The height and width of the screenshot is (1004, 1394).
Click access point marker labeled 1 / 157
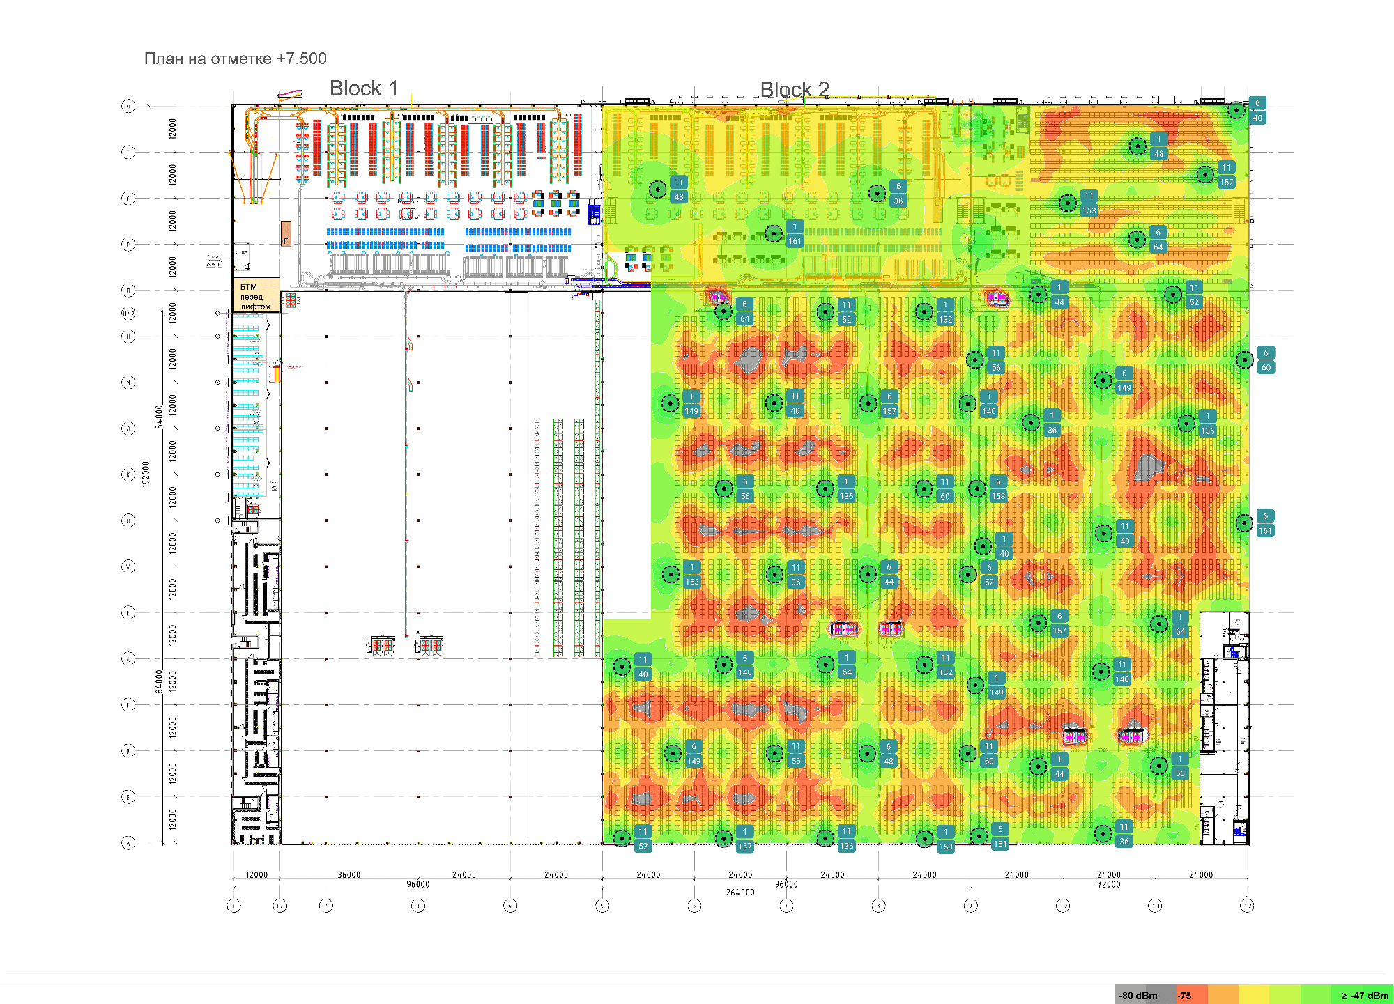tap(723, 838)
